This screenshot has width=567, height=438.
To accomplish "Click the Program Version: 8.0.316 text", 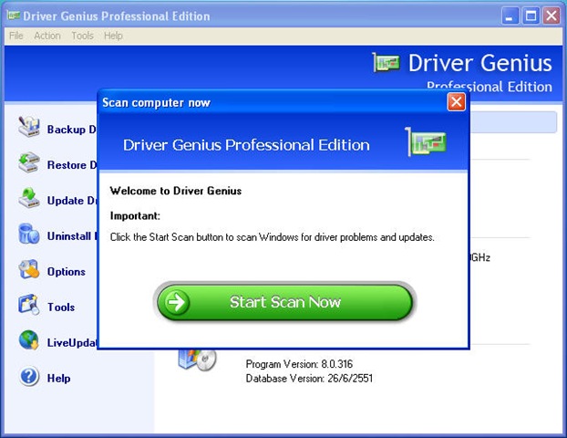I will pyautogui.click(x=299, y=364).
